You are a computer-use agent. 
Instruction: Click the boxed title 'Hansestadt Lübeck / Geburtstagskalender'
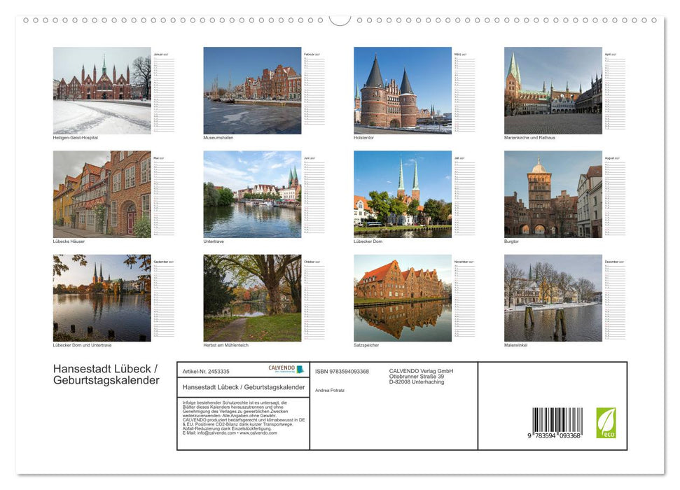click(x=244, y=387)
